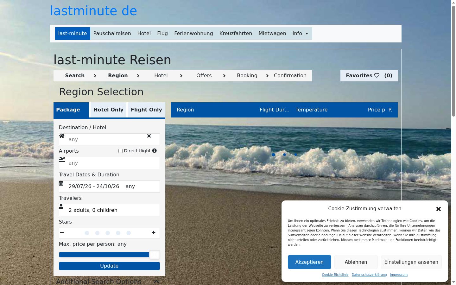The width and height of the screenshot is (456, 285).
Task: Open the Travelers selector field
Action: (x=109, y=210)
